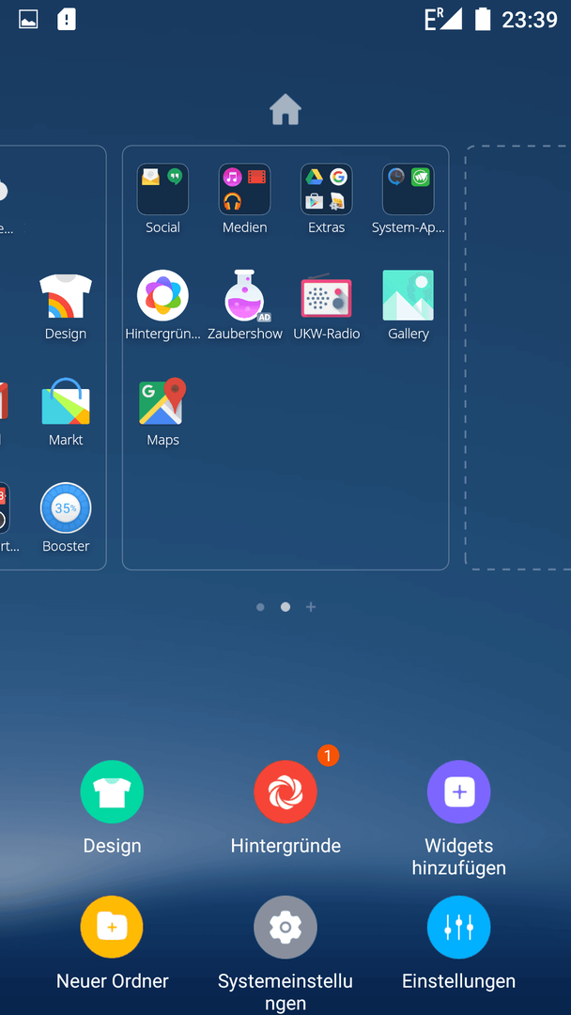This screenshot has width=571, height=1015.
Task: Open Systemeinstellungen gear
Action: 285,927
